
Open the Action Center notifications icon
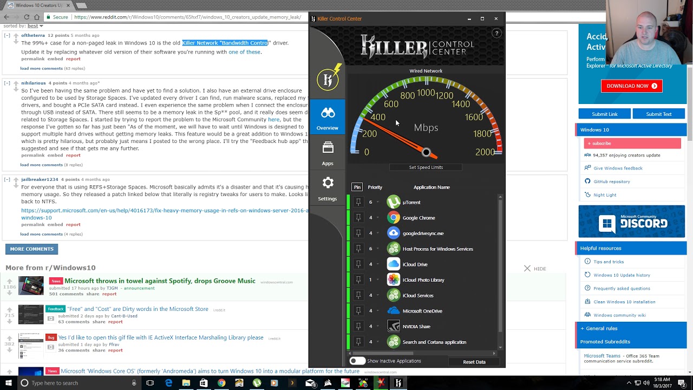tap(682, 383)
